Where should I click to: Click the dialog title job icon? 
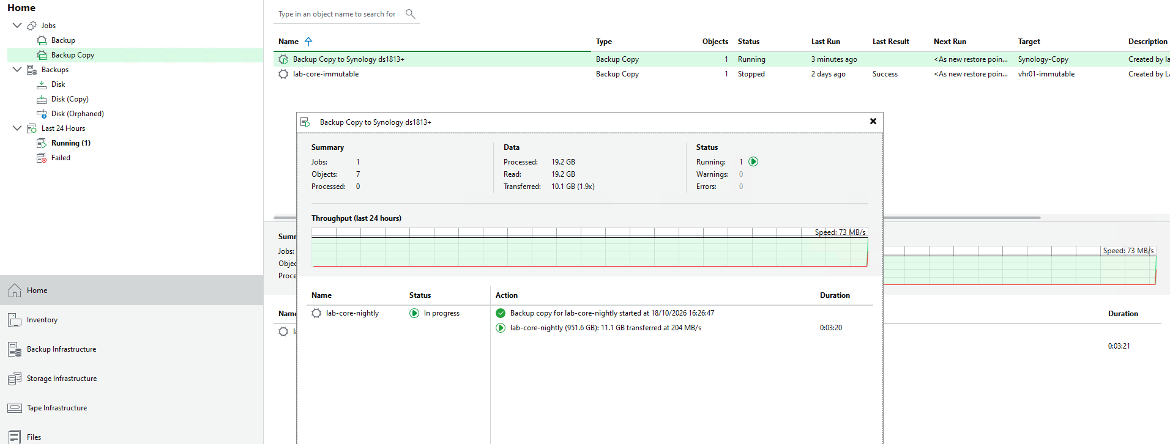click(x=305, y=122)
